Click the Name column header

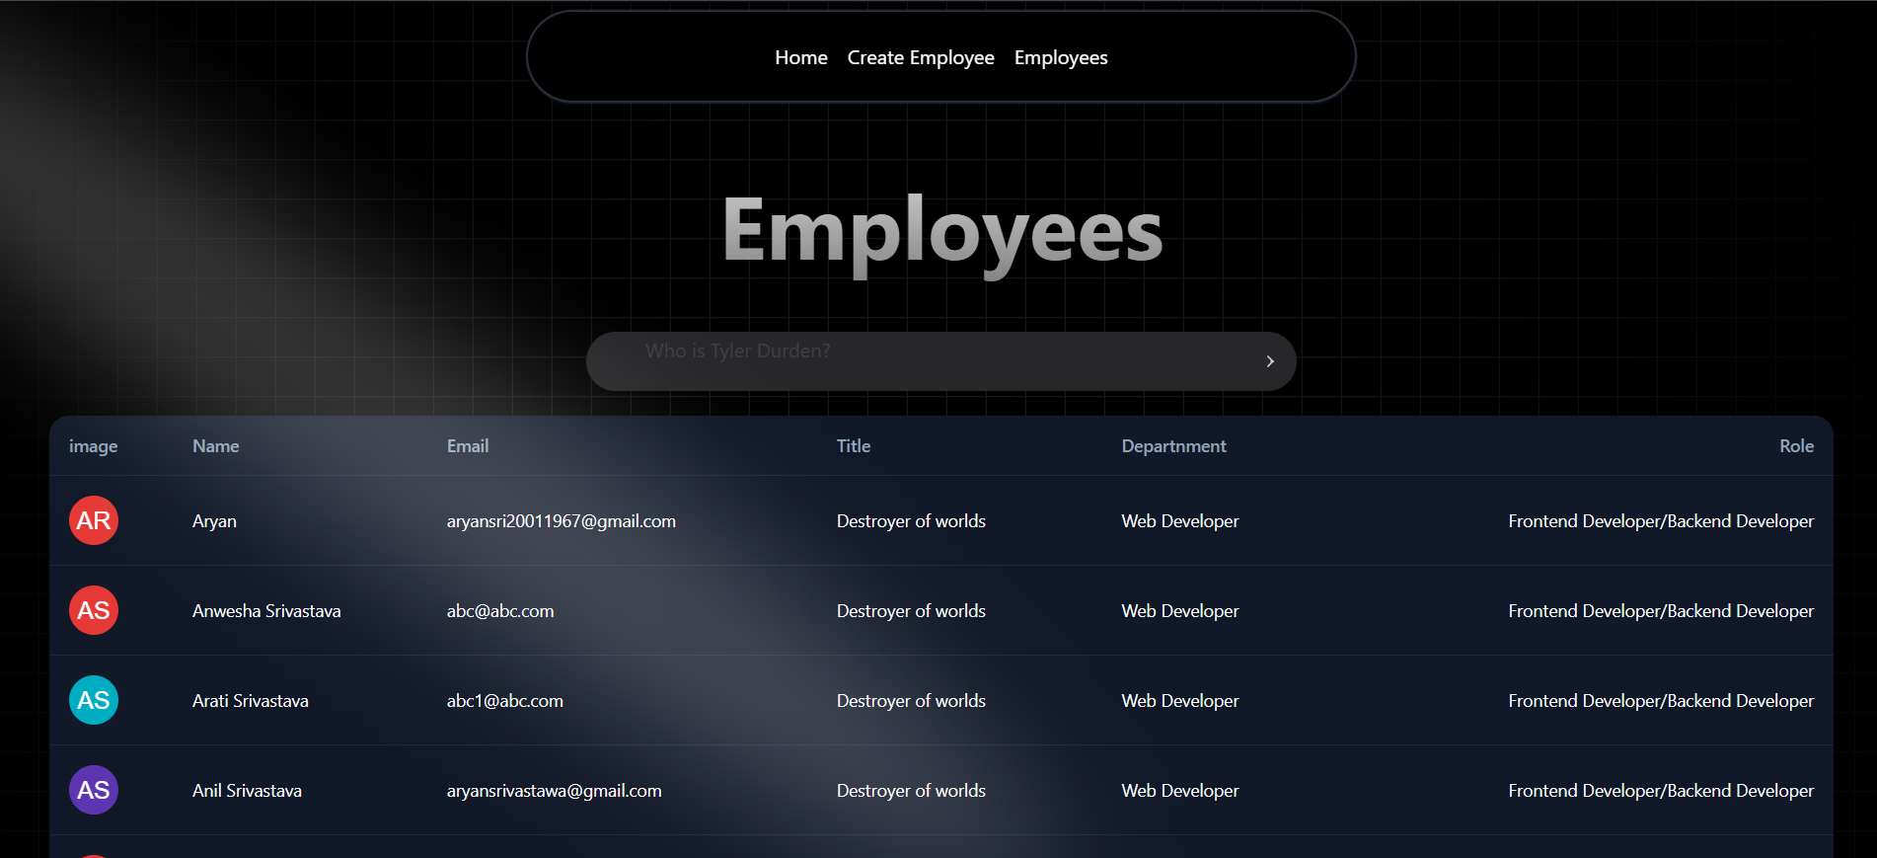(215, 446)
